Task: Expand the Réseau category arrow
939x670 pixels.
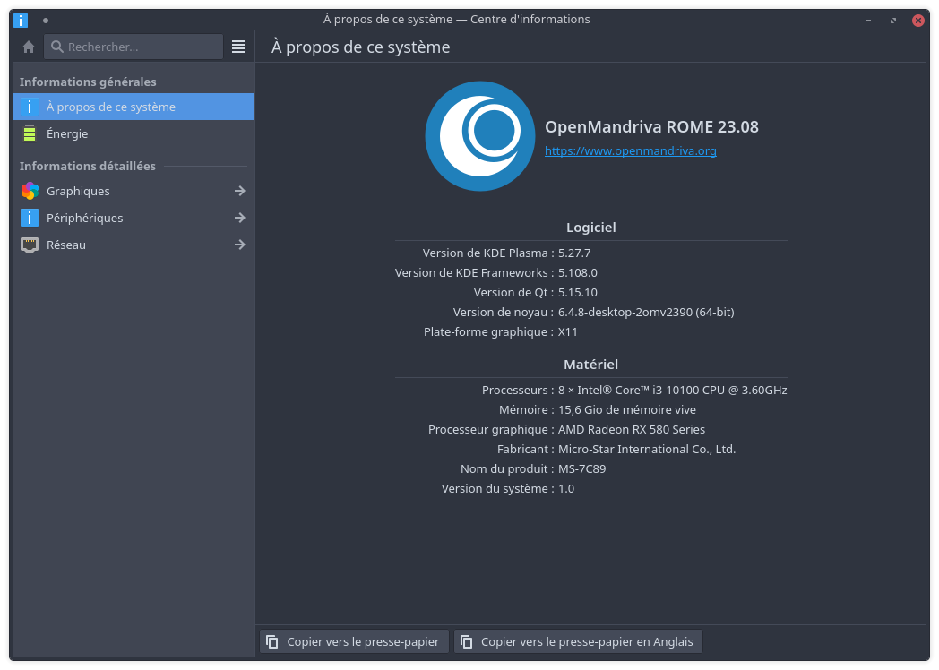Action: pos(239,245)
